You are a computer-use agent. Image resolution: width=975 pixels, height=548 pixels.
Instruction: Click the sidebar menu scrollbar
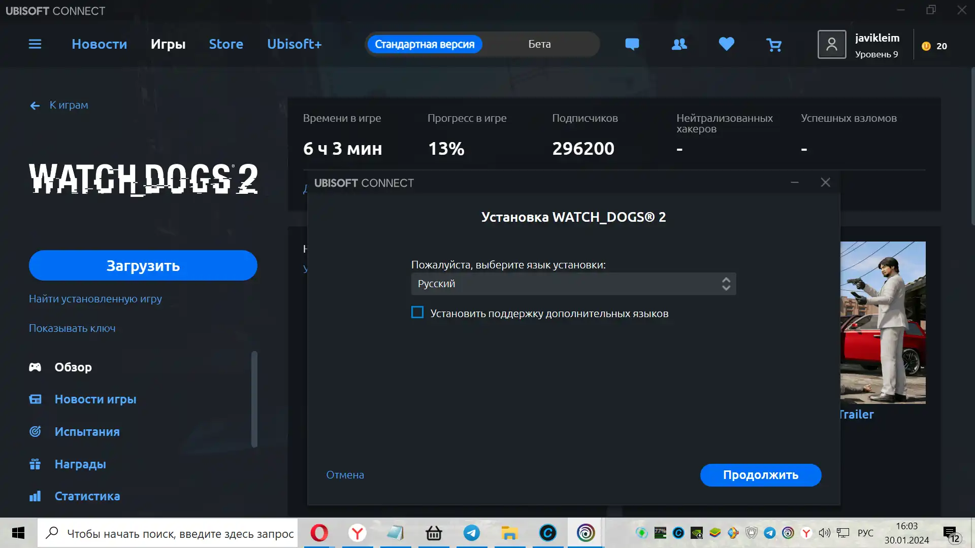click(x=254, y=399)
